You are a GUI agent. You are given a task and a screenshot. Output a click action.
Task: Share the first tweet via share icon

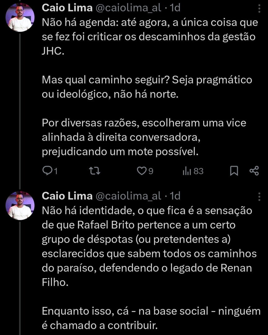[254, 171]
